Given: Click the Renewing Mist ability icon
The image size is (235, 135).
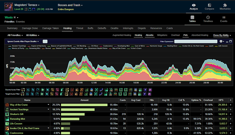Looking at the screenshot, I should pyautogui.click(x=7, y=119).
